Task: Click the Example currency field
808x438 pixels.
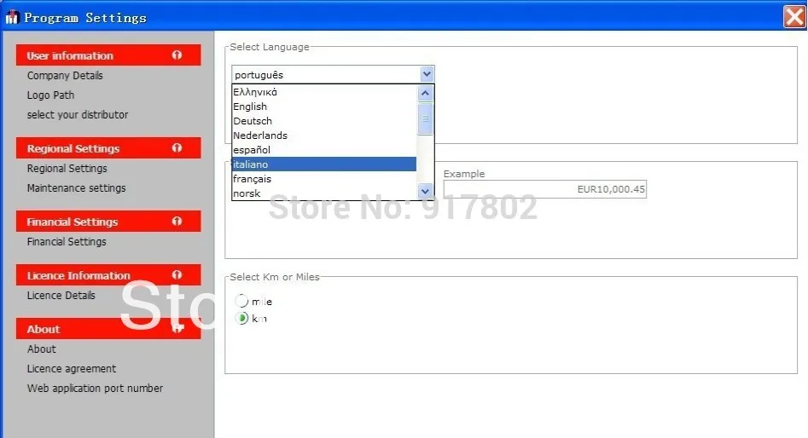Action: click(x=544, y=189)
